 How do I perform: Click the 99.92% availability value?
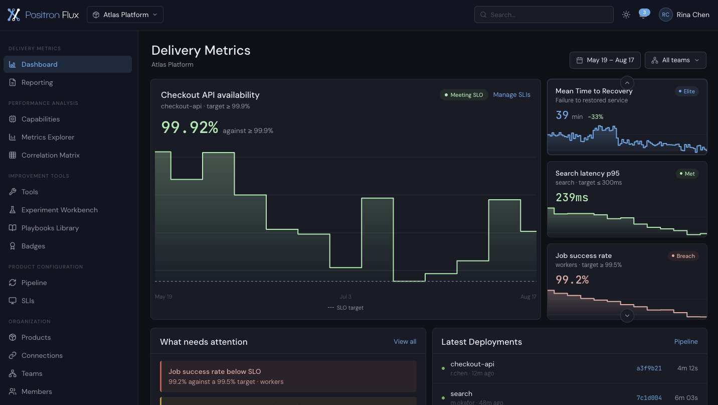pos(190,127)
